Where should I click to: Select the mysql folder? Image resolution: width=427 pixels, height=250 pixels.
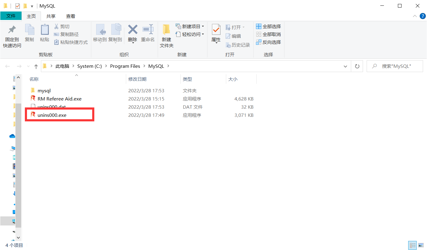click(44, 90)
